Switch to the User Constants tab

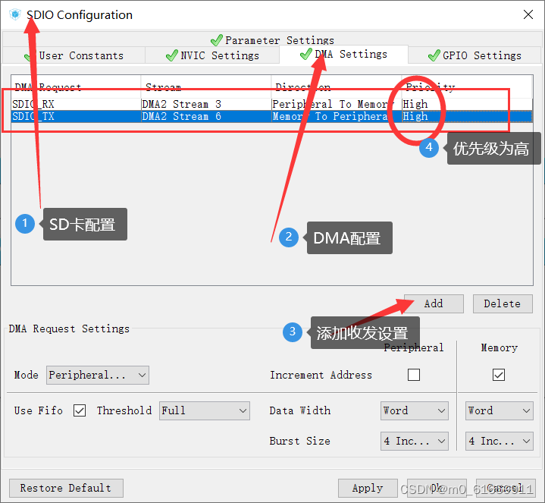[x=74, y=55]
